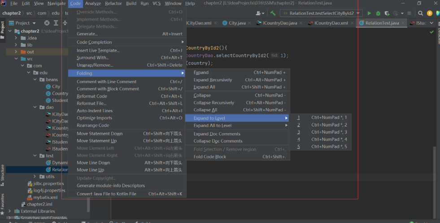440x223 pixels.
Task: Click the orange update arrow icon
Action: point(430,13)
